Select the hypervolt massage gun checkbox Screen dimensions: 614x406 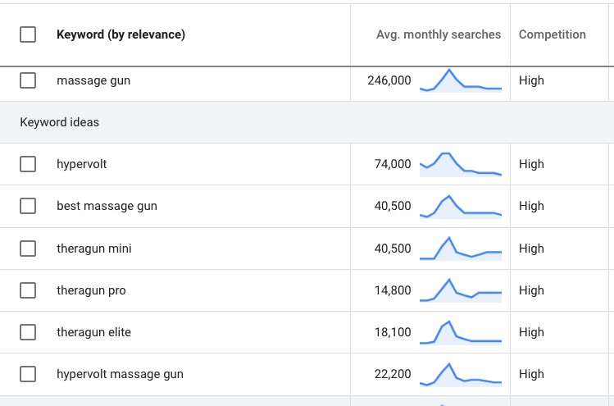[28, 374]
